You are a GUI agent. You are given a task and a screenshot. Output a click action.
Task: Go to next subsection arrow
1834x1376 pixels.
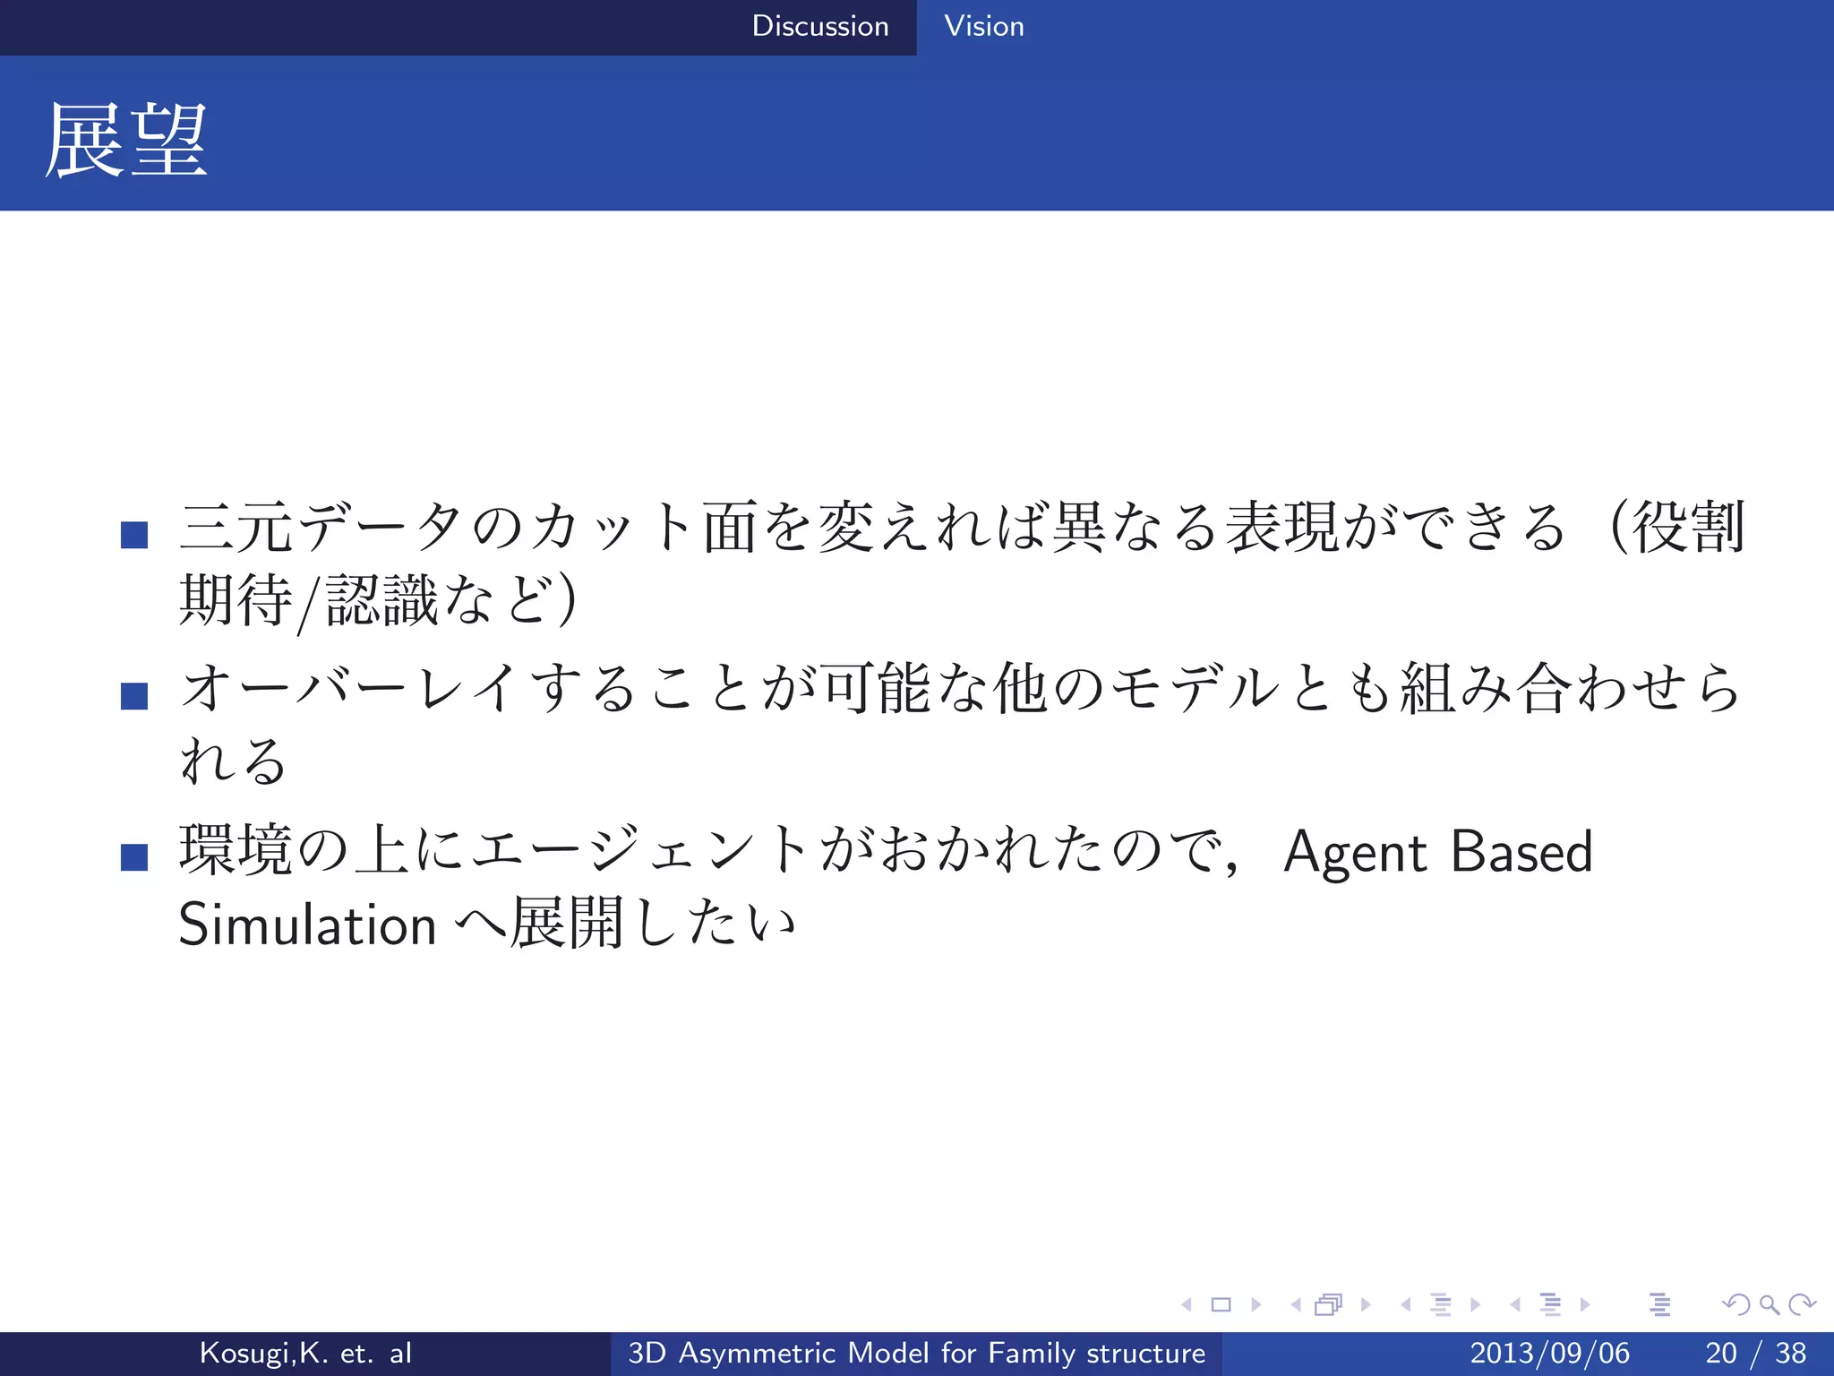[1476, 1304]
